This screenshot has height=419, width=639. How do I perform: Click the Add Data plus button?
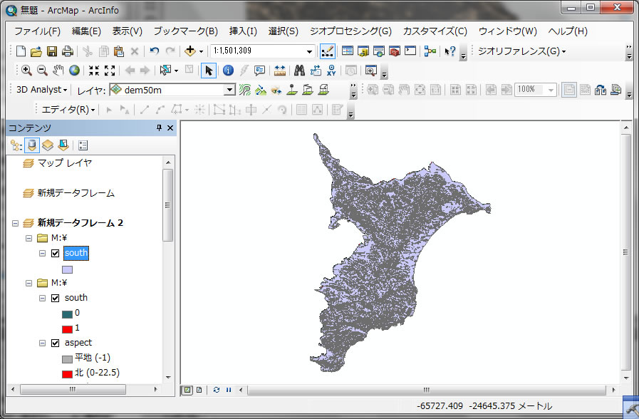(x=190, y=51)
